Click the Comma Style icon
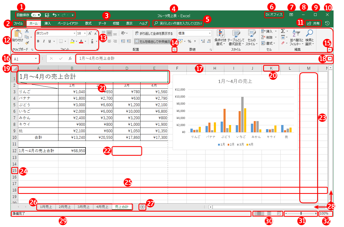This screenshot has width=344, height=227. (195, 41)
